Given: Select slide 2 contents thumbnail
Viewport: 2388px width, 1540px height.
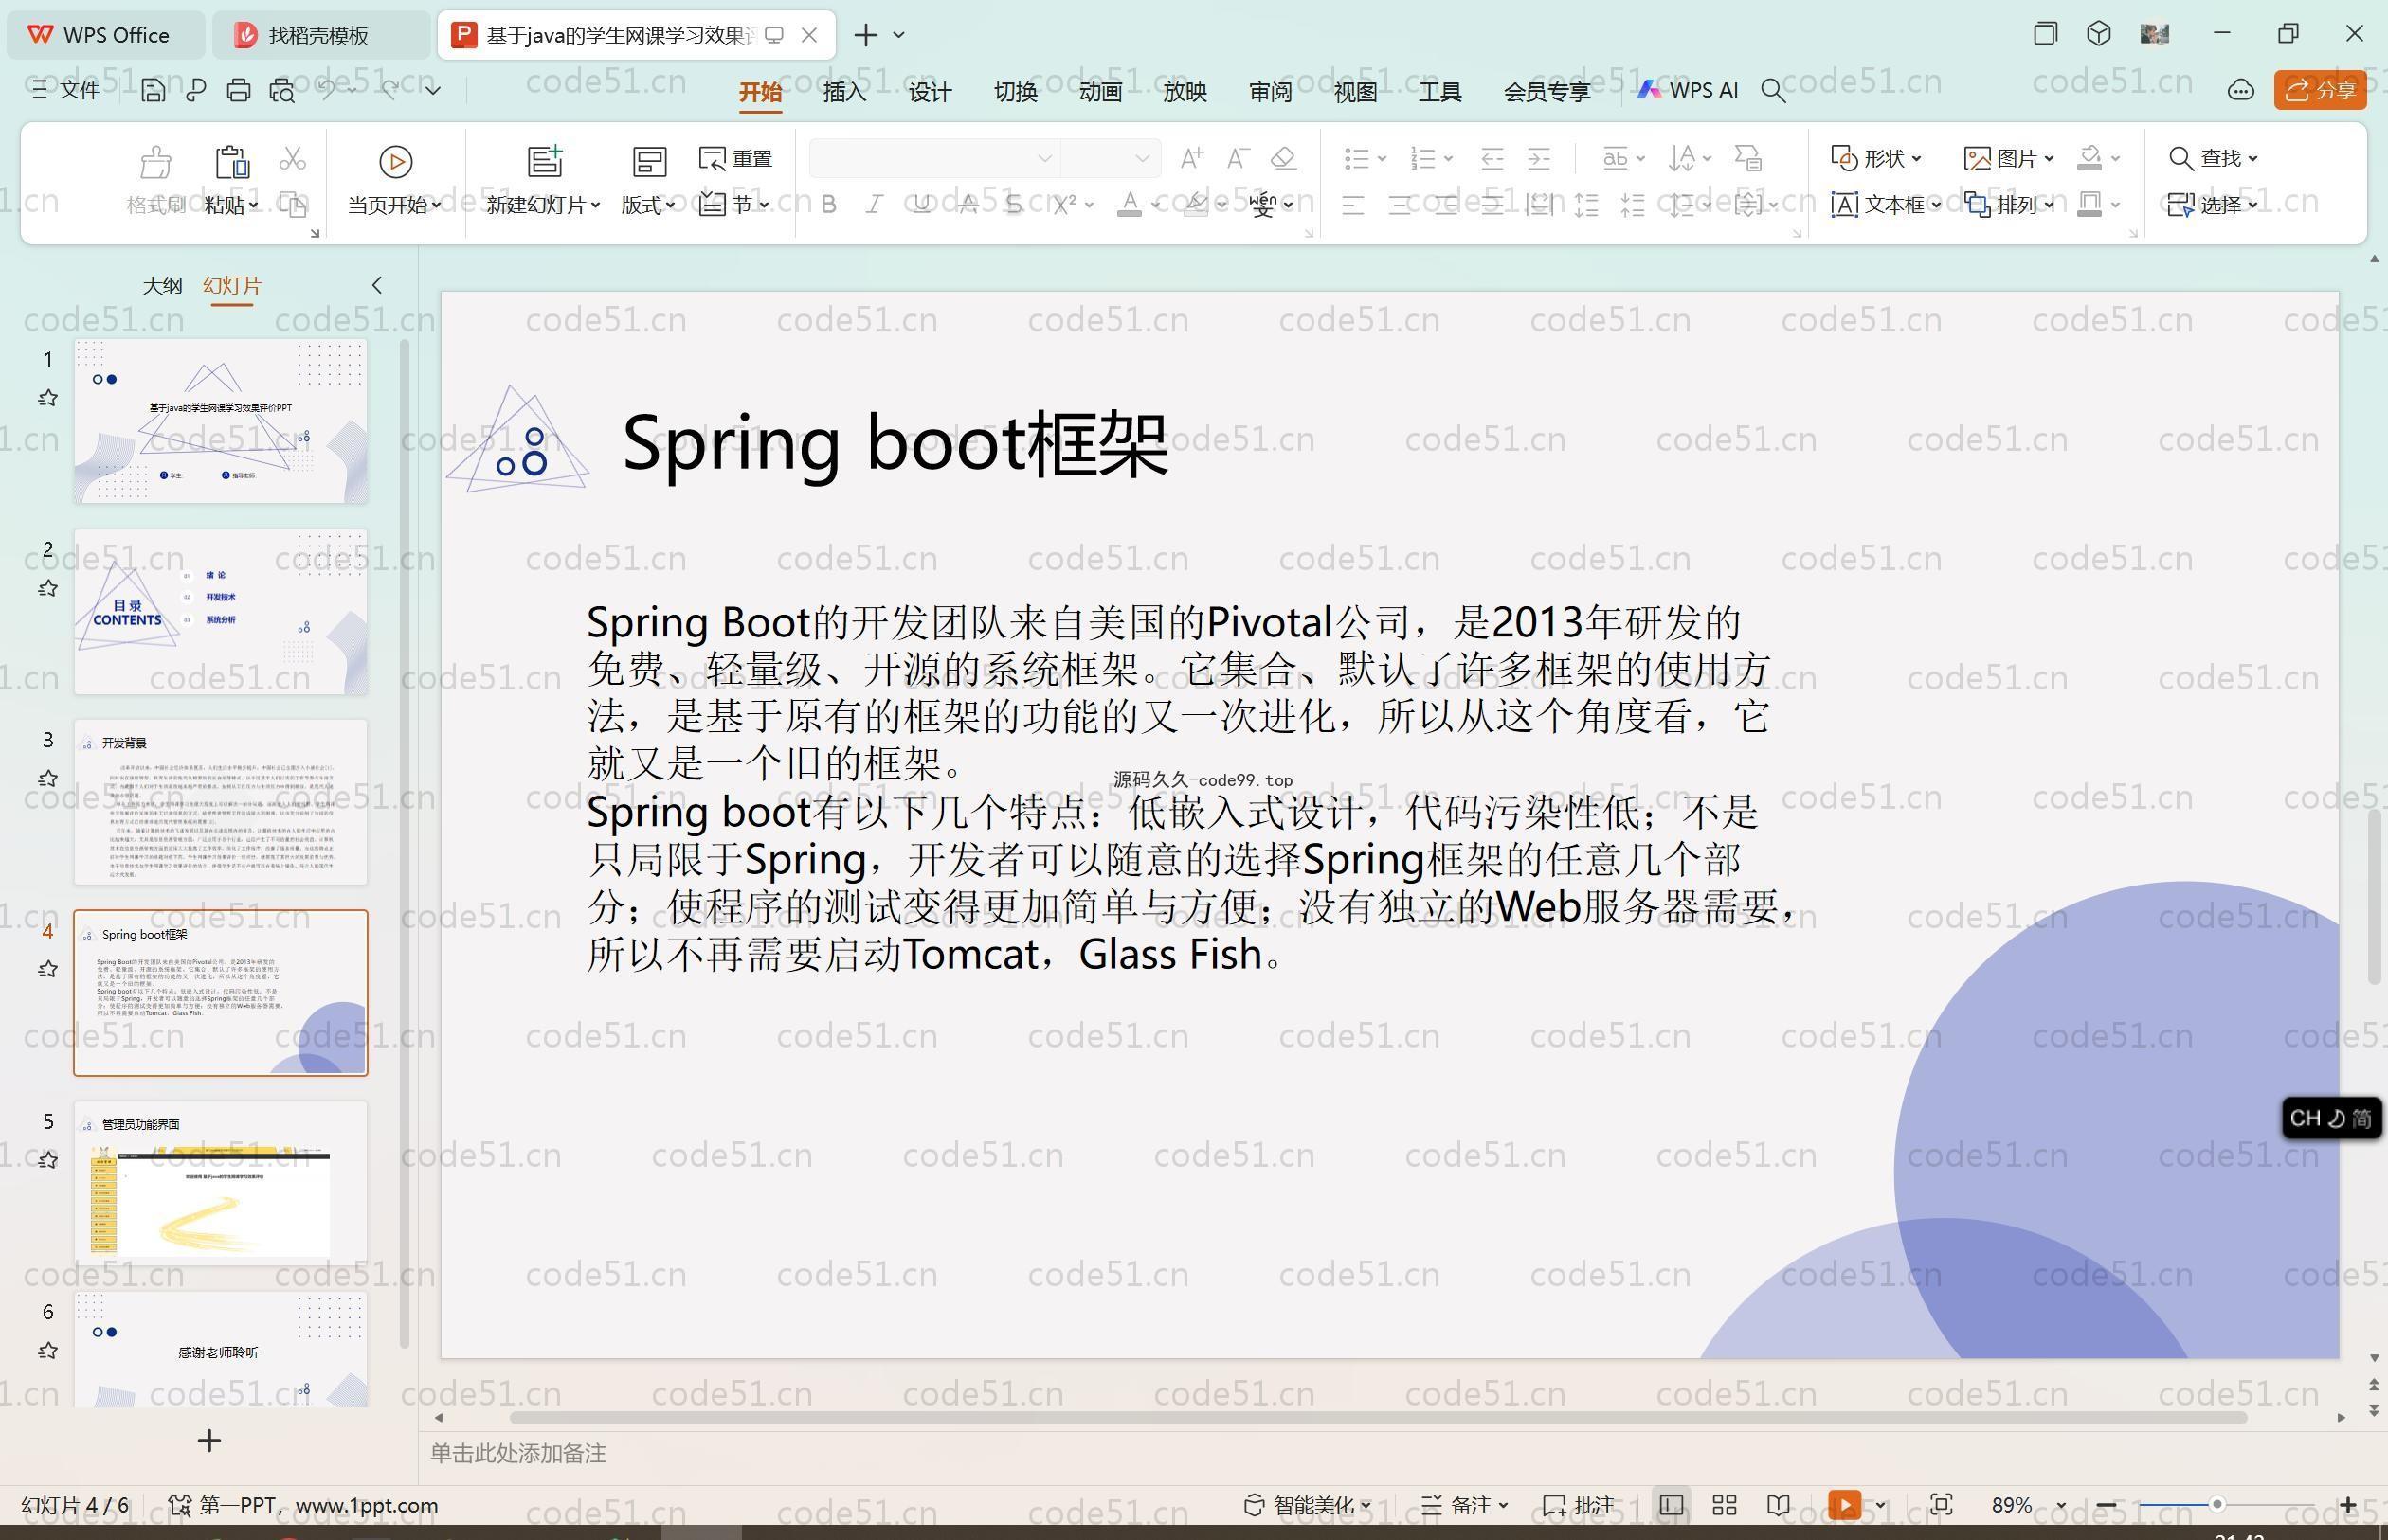Looking at the screenshot, I should (x=220, y=612).
